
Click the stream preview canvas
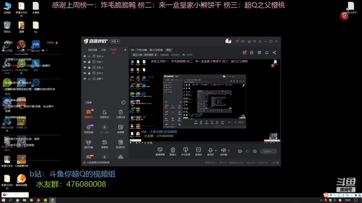[x=205, y=102]
